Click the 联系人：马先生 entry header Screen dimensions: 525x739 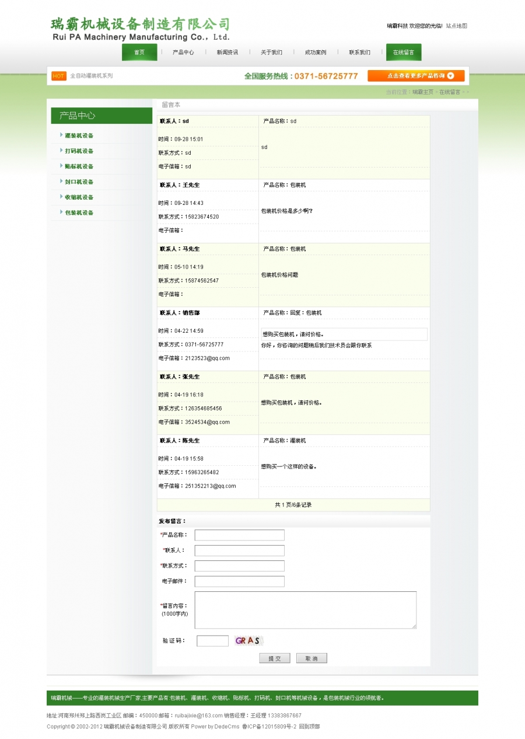[180, 249]
